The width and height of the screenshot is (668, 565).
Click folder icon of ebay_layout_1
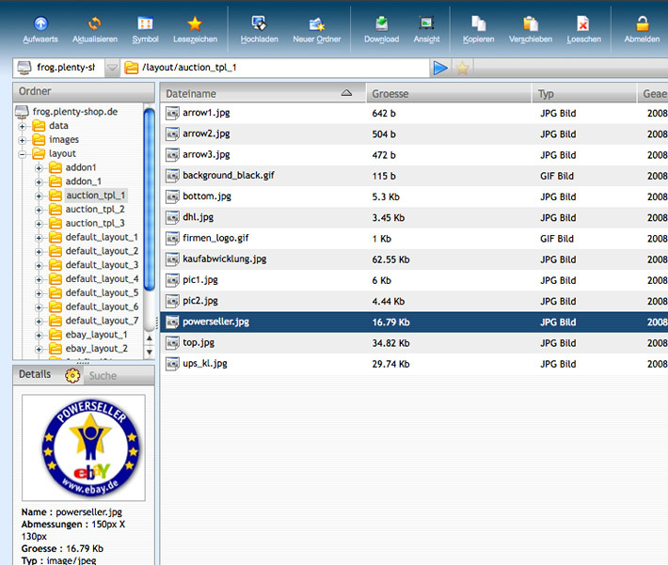(56, 335)
